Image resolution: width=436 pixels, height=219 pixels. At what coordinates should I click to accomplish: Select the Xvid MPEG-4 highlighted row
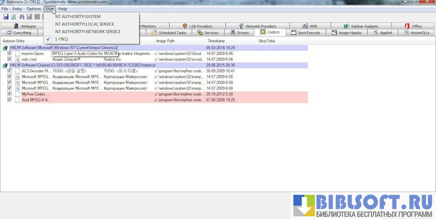point(161,100)
